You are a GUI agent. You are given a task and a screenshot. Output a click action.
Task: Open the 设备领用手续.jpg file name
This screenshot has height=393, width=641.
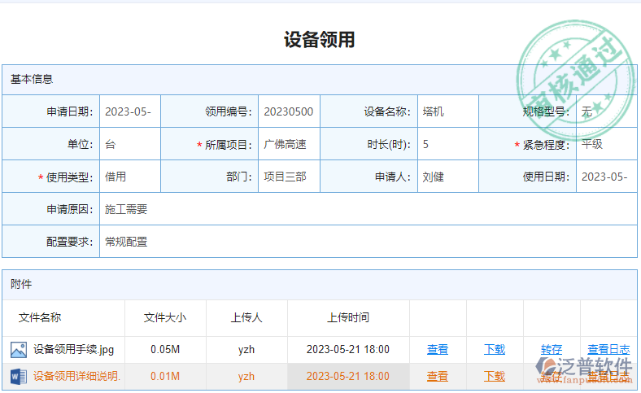73,350
